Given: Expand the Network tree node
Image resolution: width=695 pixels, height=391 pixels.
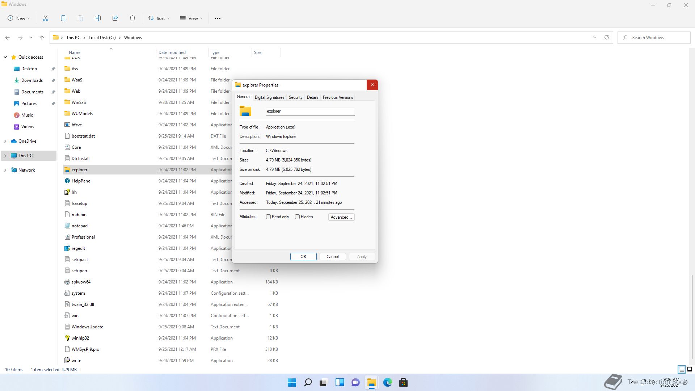Looking at the screenshot, I should click(5, 170).
